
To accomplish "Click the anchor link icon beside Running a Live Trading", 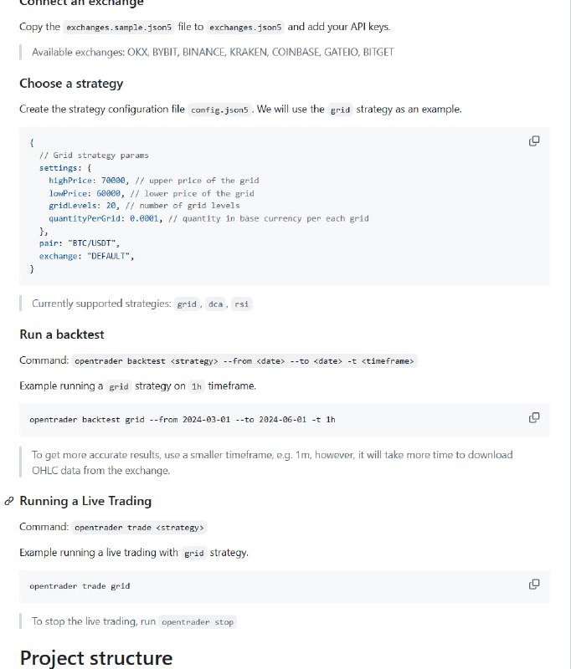I will pos(8,501).
